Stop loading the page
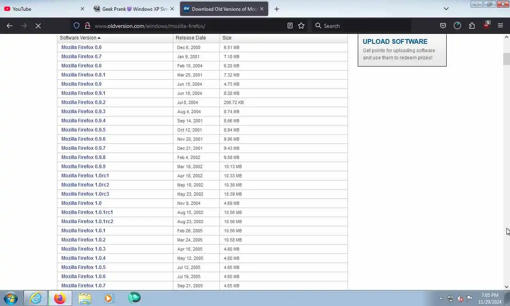This screenshot has width=510, height=306. pyautogui.click(x=38, y=25)
